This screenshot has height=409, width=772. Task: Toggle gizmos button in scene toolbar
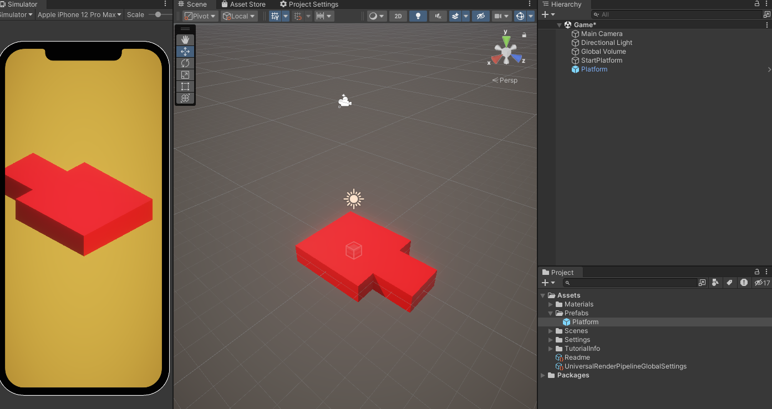[520, 16]
